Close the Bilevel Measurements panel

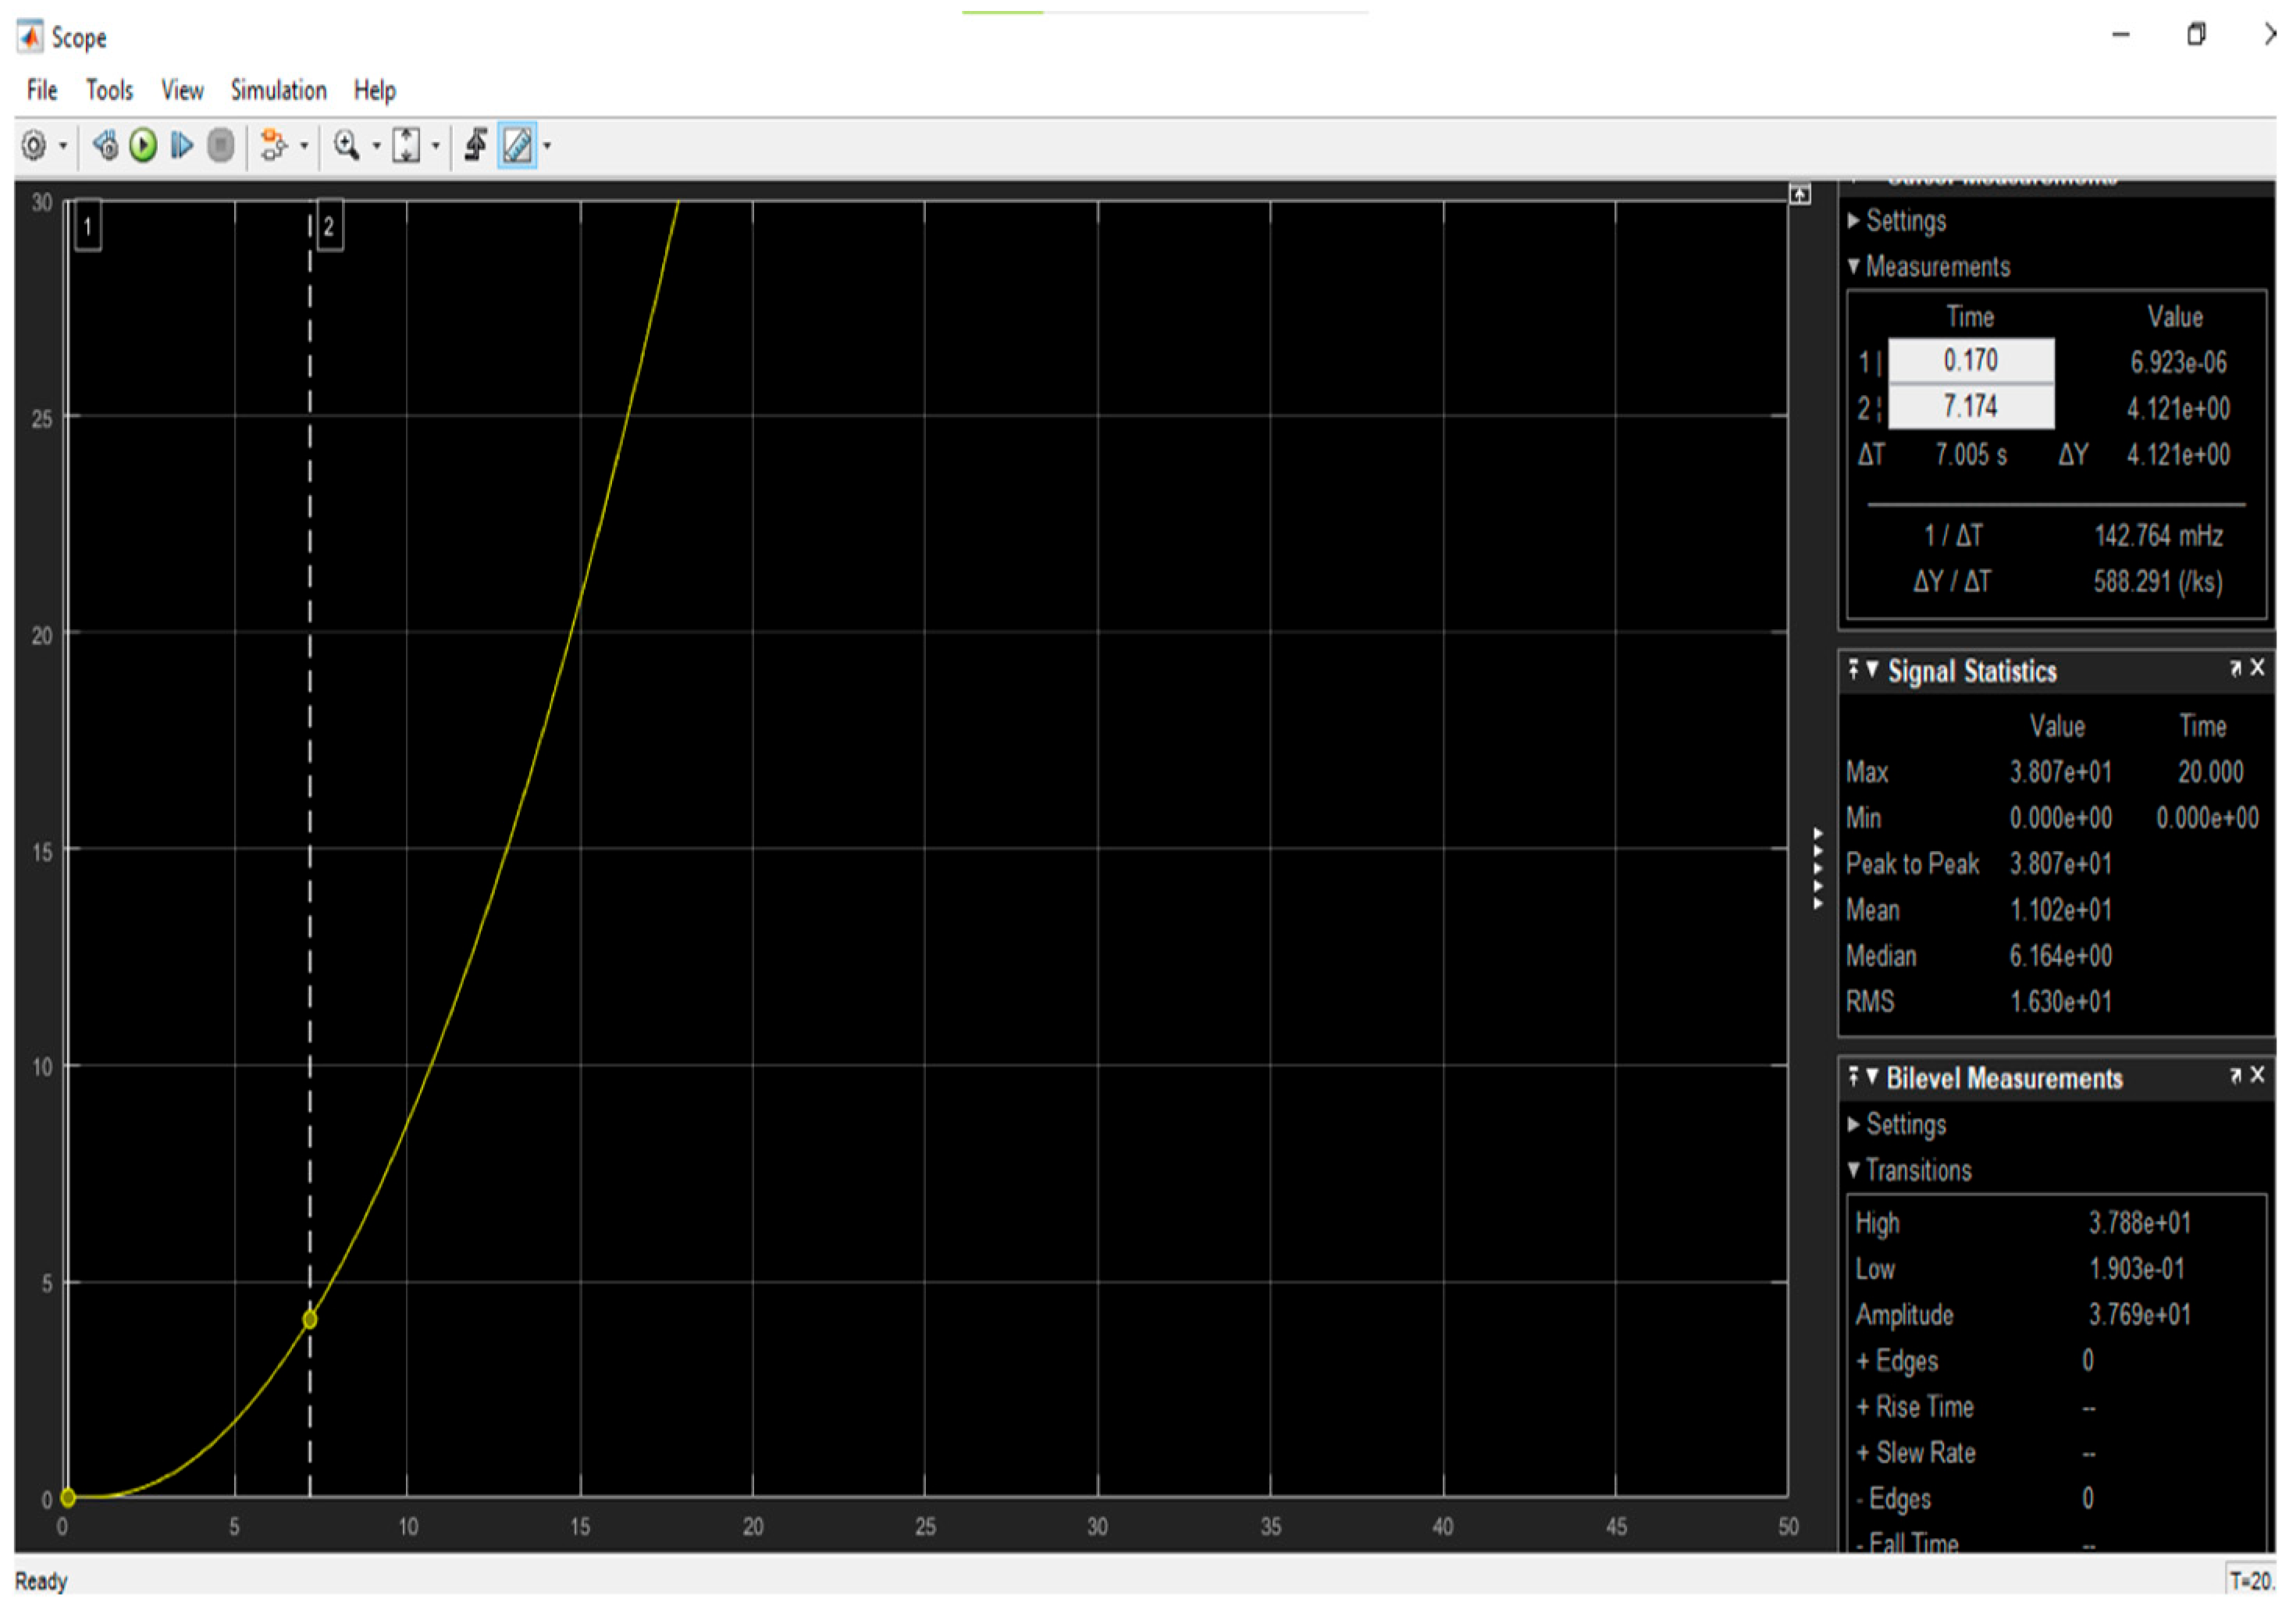2258,1075
